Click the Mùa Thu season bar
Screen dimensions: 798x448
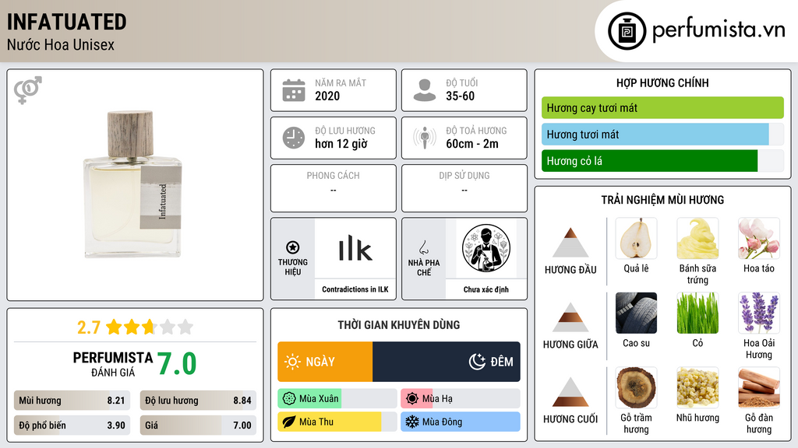click(x=337, y=422)
